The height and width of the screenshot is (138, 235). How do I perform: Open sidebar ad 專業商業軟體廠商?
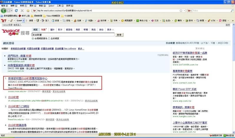[x=182, y=71]
